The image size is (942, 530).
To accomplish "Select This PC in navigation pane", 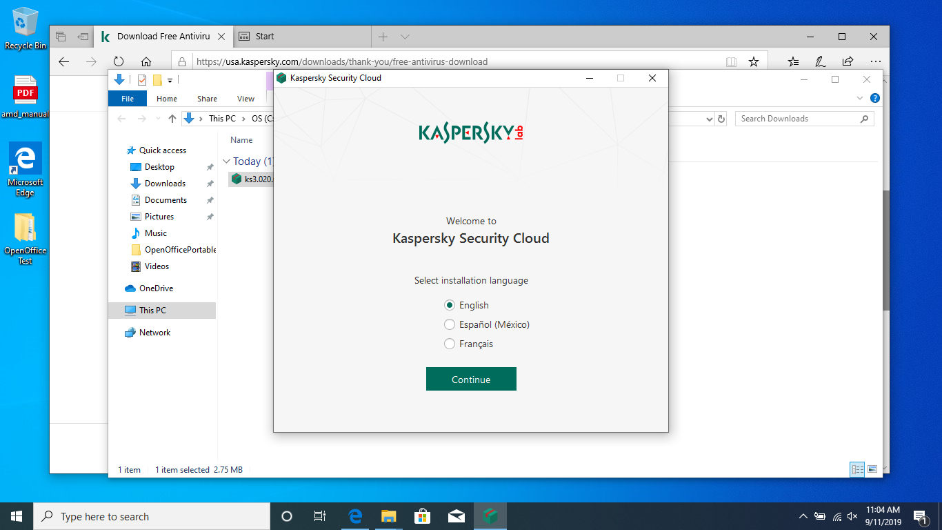I will tap(152, 311).
